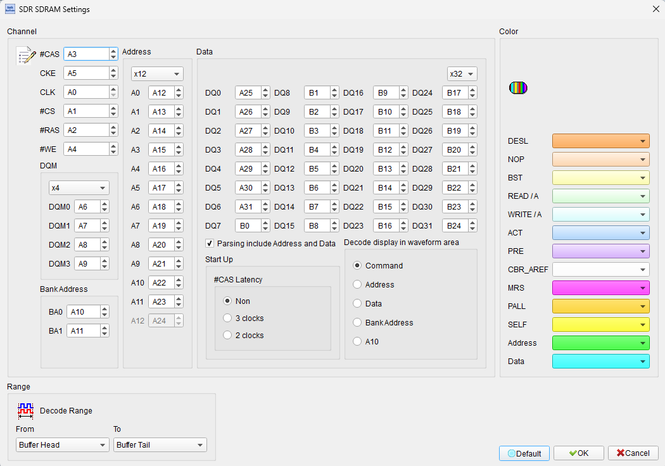Click the CLK channel field A0

pos(87,92)
